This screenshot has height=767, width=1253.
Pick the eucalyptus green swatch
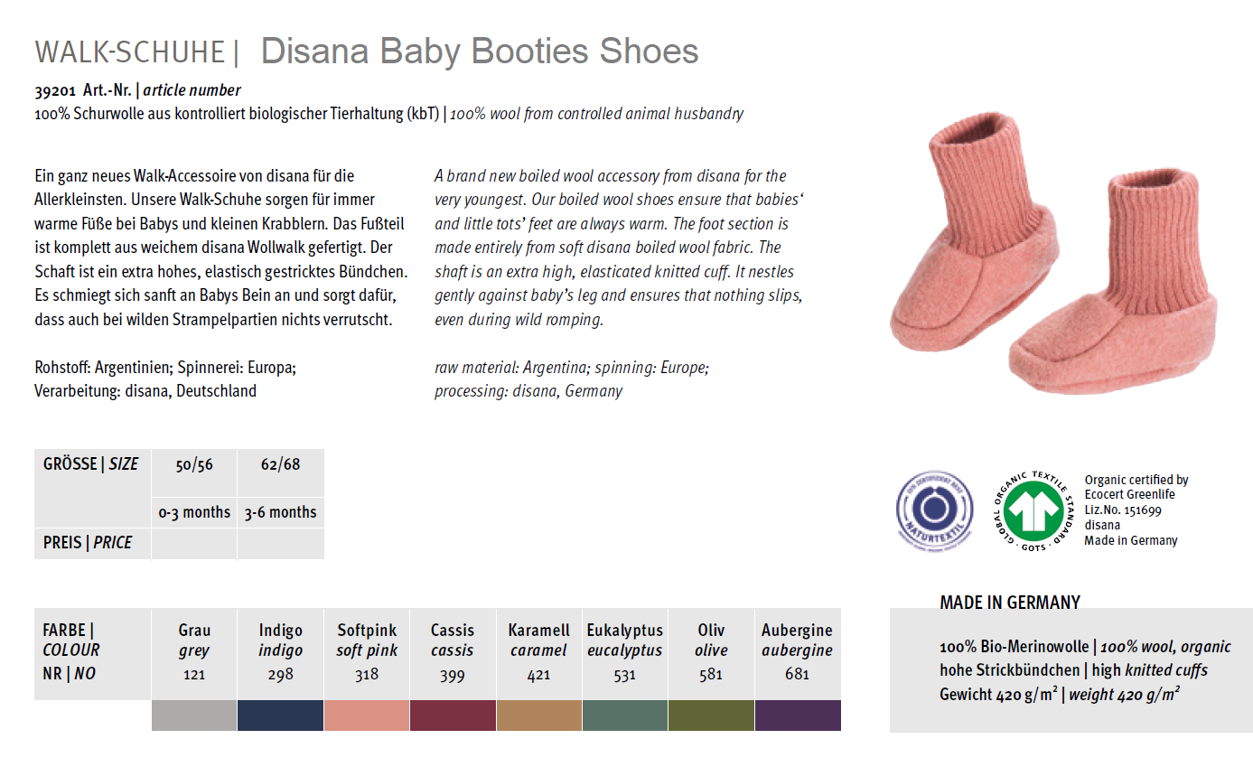click(x=625, y=716)
